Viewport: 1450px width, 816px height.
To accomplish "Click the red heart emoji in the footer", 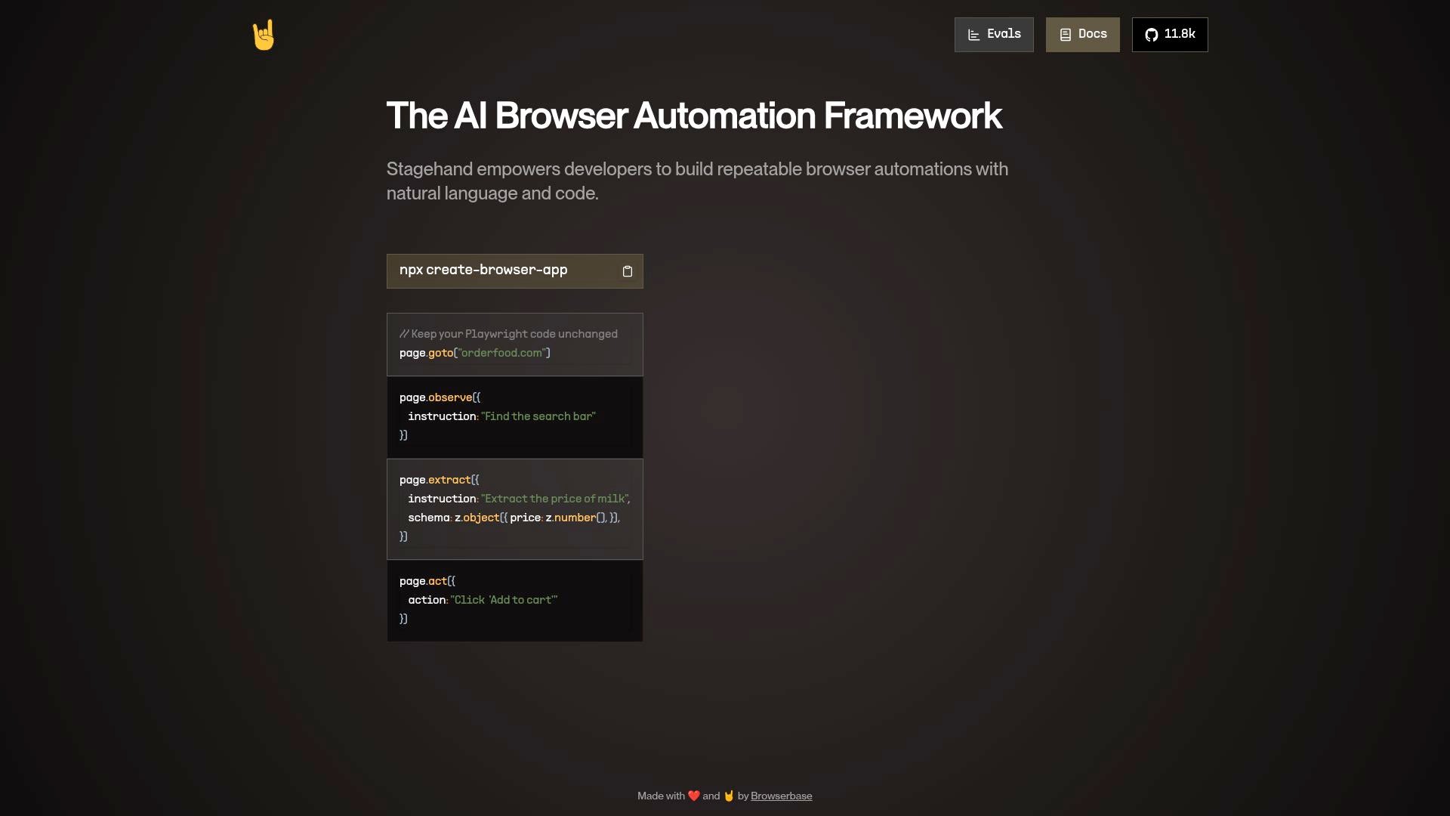I will pyautogui.click(x=693, y=796).
